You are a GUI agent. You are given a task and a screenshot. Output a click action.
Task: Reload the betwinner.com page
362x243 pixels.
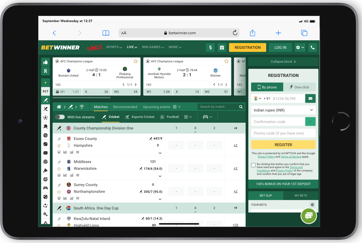235,33
